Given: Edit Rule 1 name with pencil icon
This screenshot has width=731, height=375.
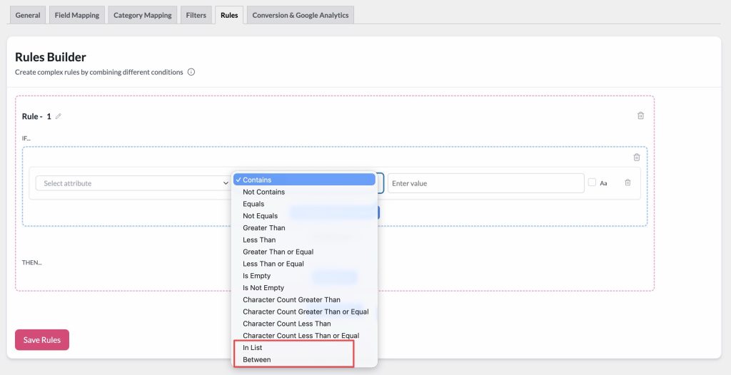Looking at the screenshot, I should tap(59, 116).
